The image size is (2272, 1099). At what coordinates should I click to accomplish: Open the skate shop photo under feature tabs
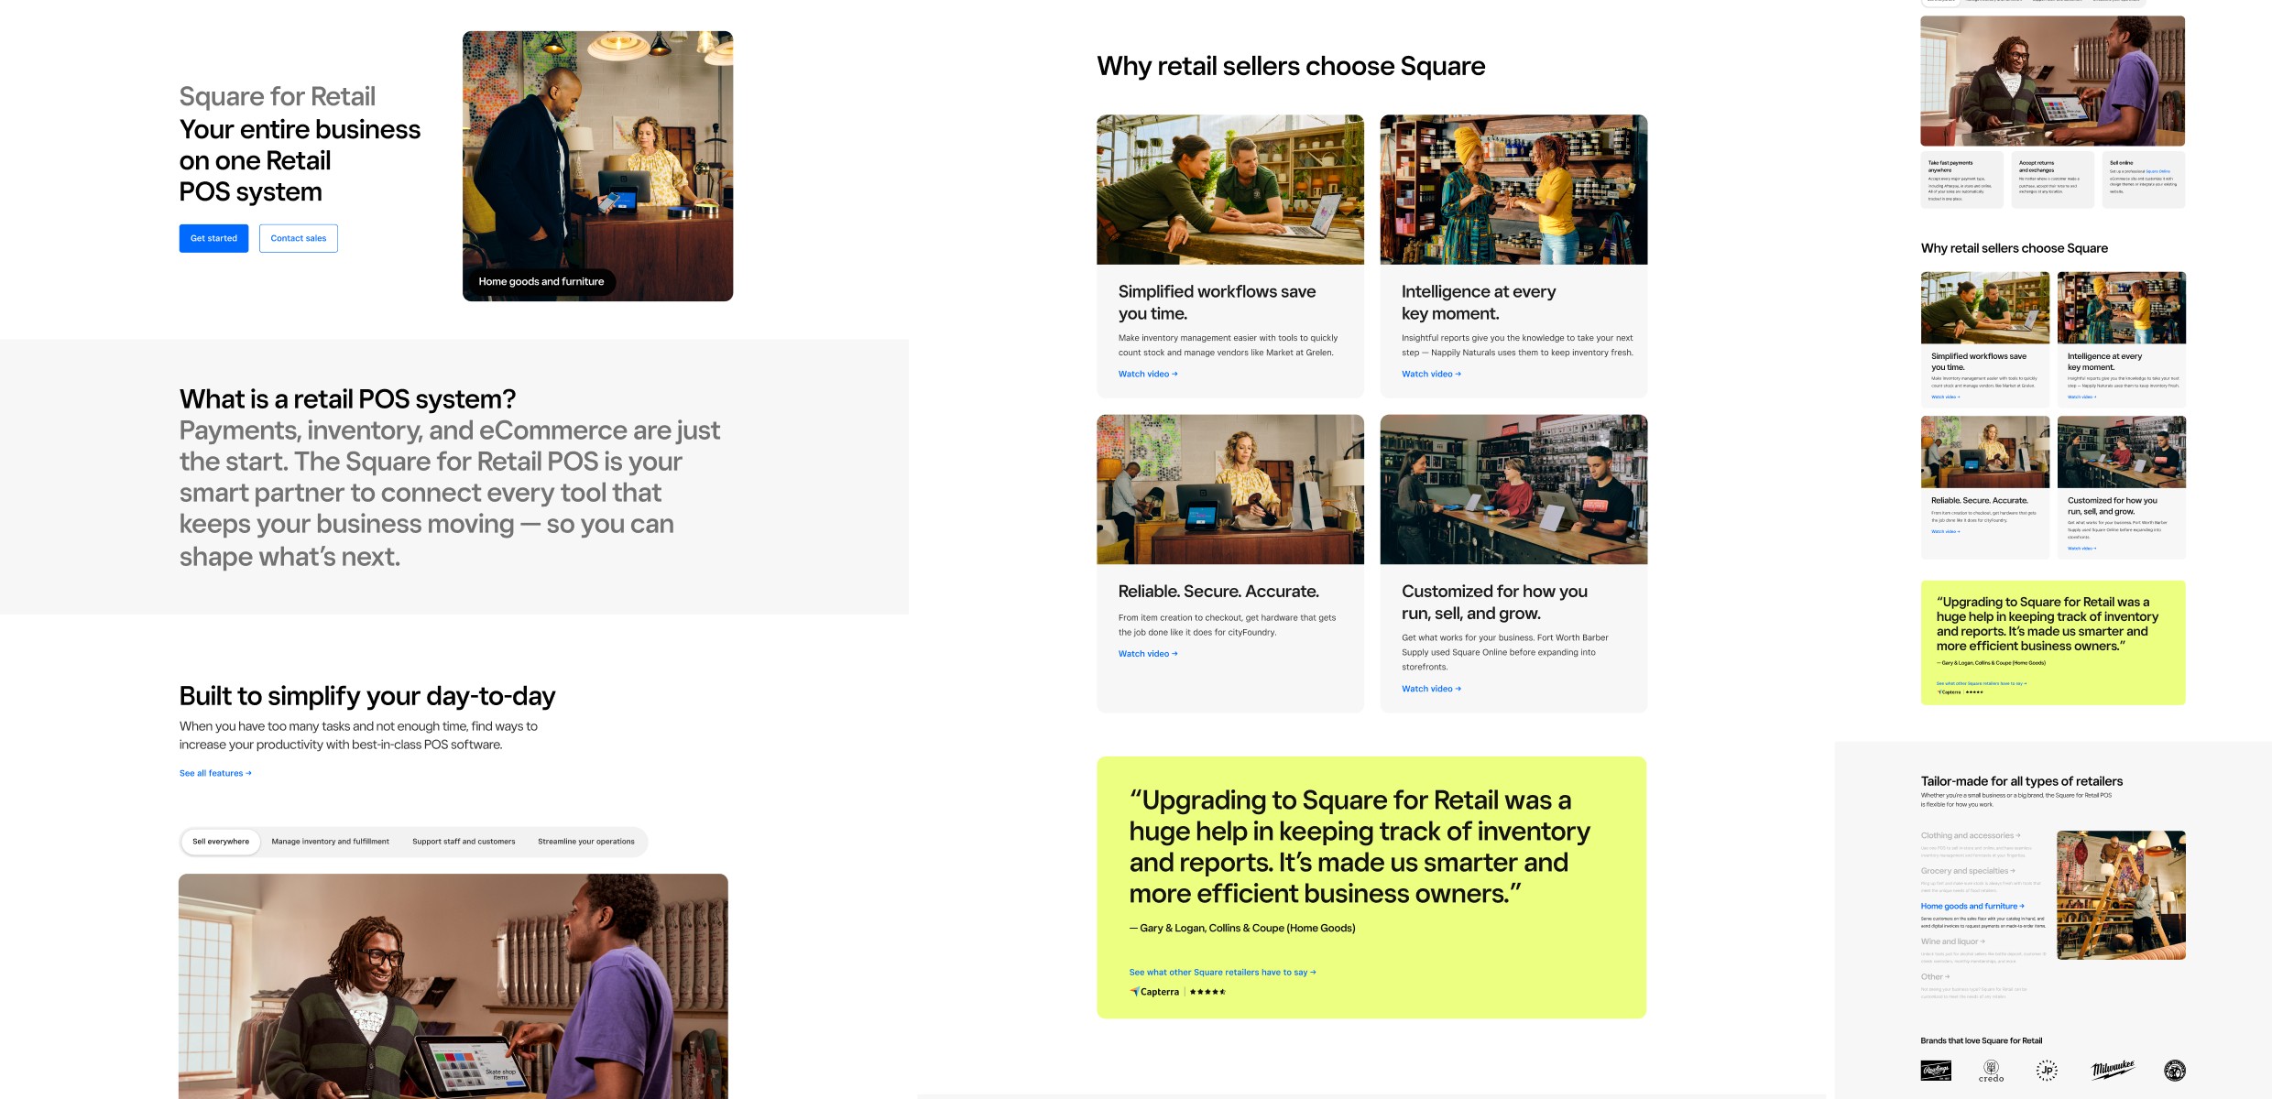453,986
